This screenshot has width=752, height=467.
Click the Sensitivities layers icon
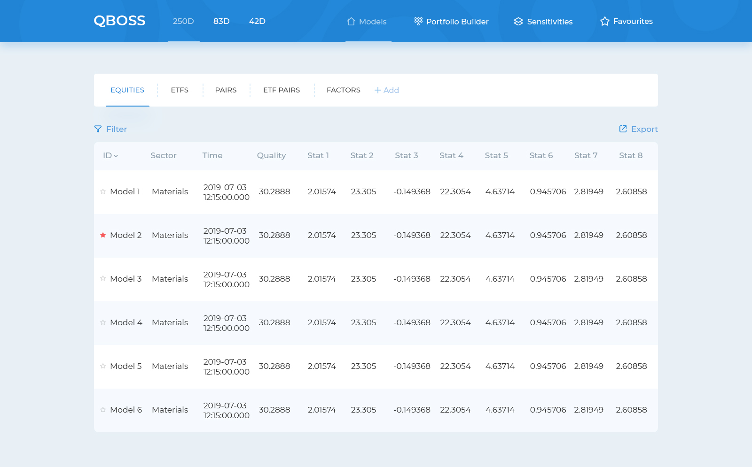point(518,22)
